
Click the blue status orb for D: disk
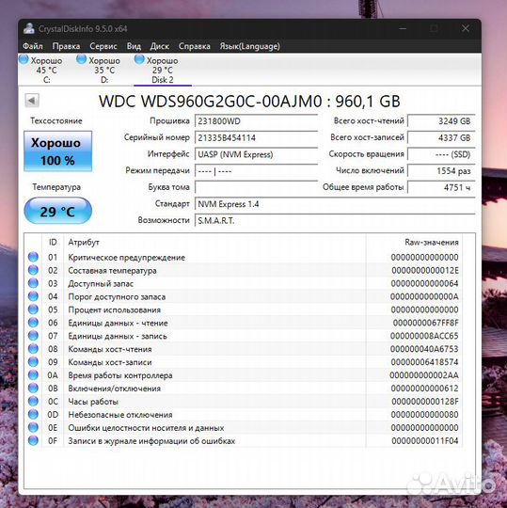coord(81,59)
